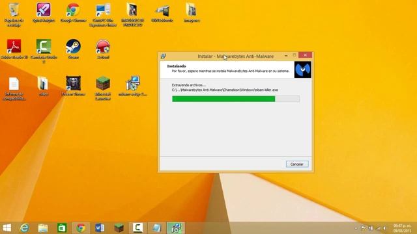Close the Malwarebytes installer window
417x234 pixels.
[x=306, y=55]
